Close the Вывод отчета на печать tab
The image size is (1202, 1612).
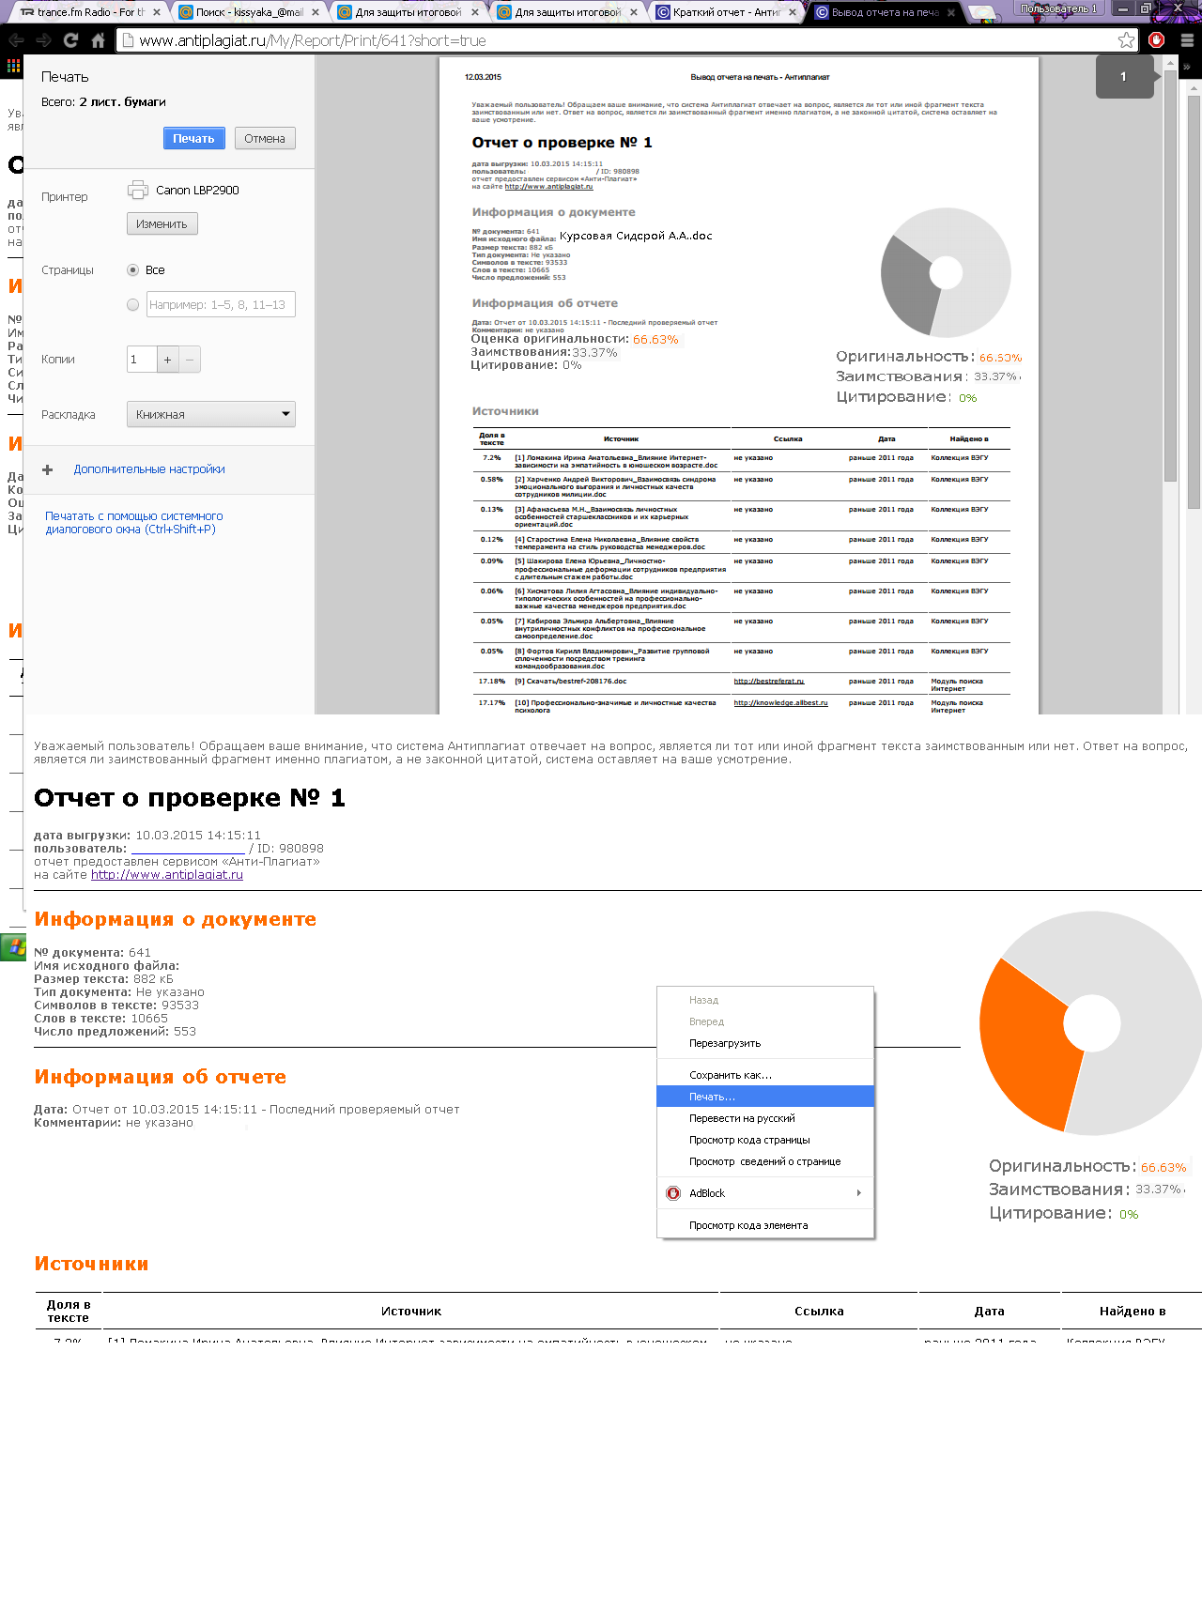coord(951,12)
